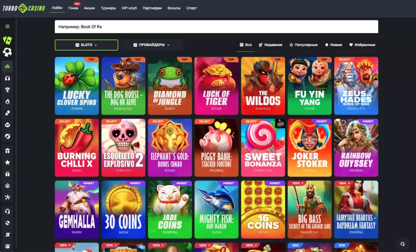
Task: Enable the Популярные games filter
Action: 304,45
